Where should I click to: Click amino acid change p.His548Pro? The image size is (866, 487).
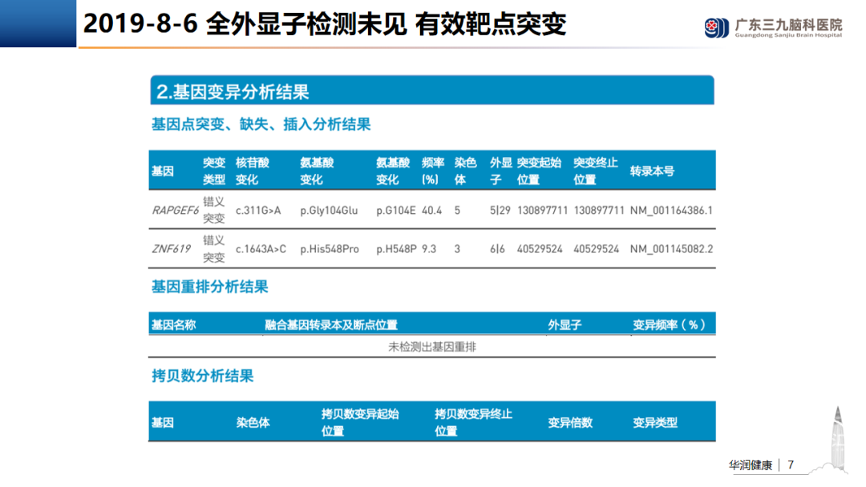click(330, 249)
